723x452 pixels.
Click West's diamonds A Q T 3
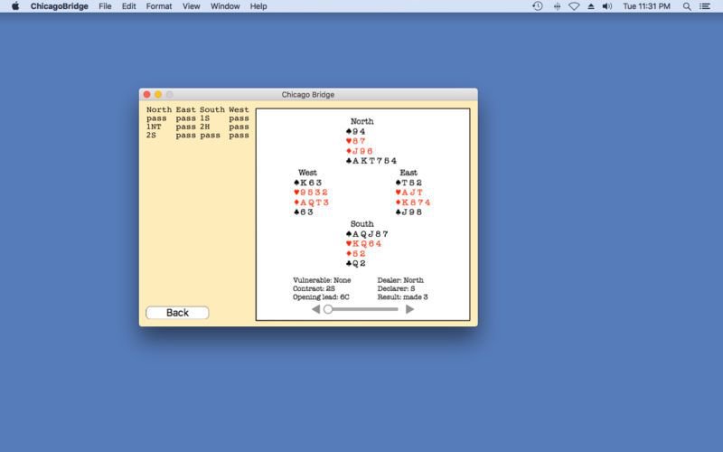tap(312, 202)
